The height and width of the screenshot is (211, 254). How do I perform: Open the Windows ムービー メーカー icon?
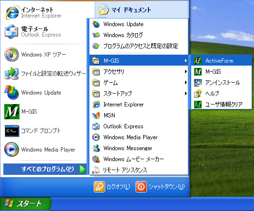coord(96,159)
